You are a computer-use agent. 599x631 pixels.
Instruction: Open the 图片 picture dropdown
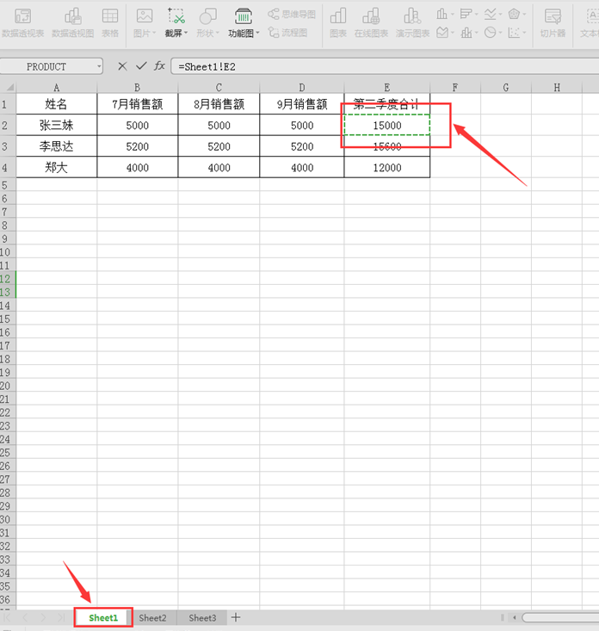coord(145,22)
